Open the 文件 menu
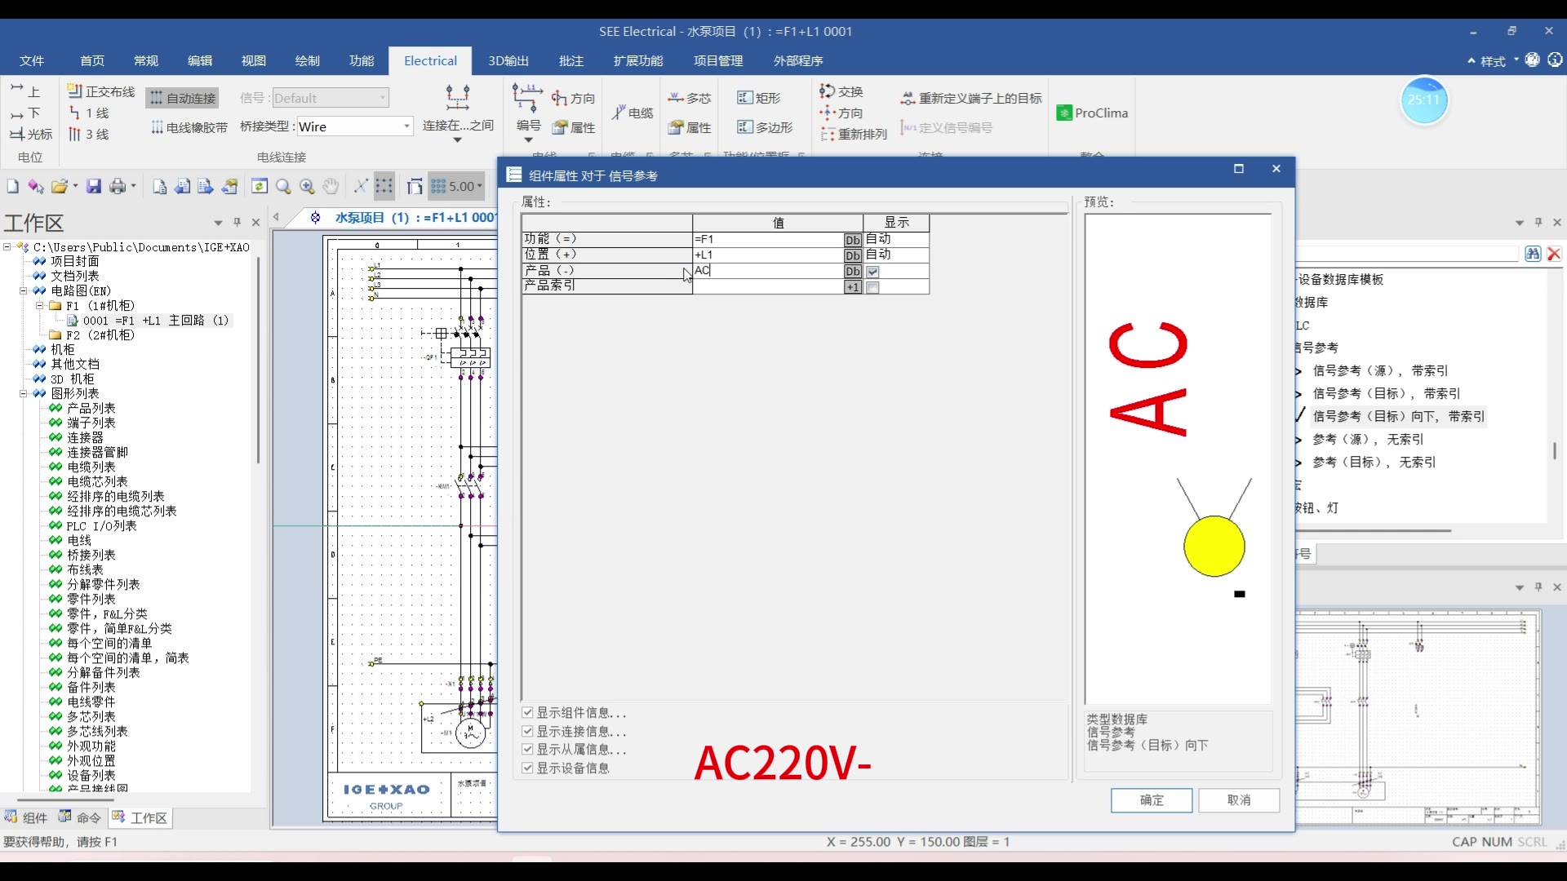 (32, 61)
